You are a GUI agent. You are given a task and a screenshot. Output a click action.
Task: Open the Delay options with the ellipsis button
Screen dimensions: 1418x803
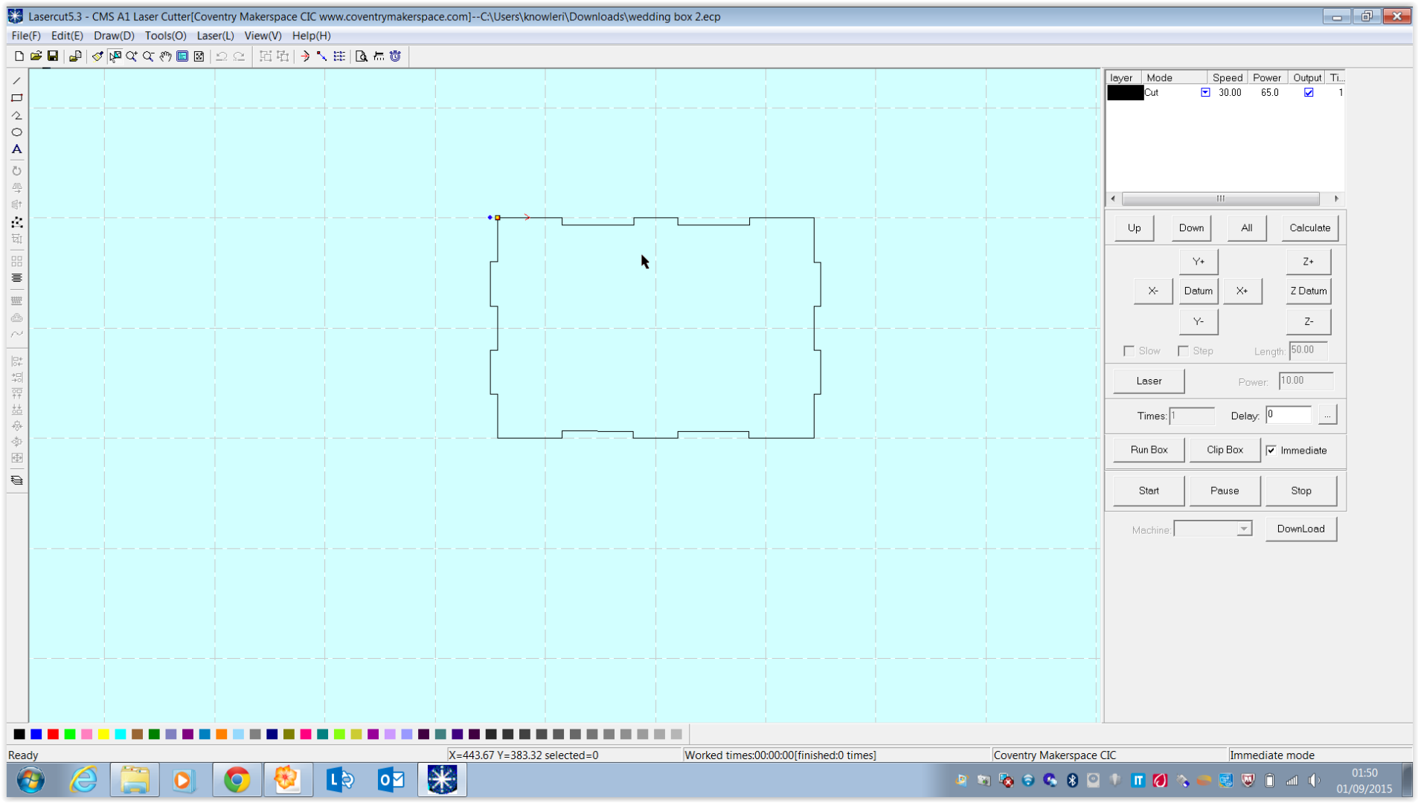1327,415
